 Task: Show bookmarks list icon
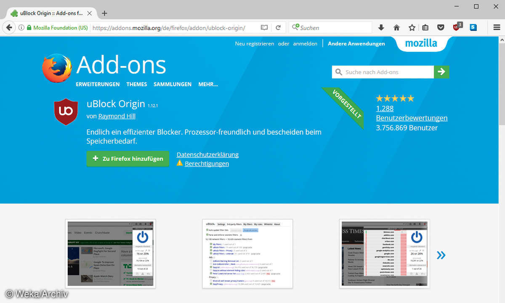tap(425, 28)
